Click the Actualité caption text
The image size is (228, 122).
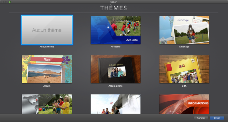click(115, 47)
